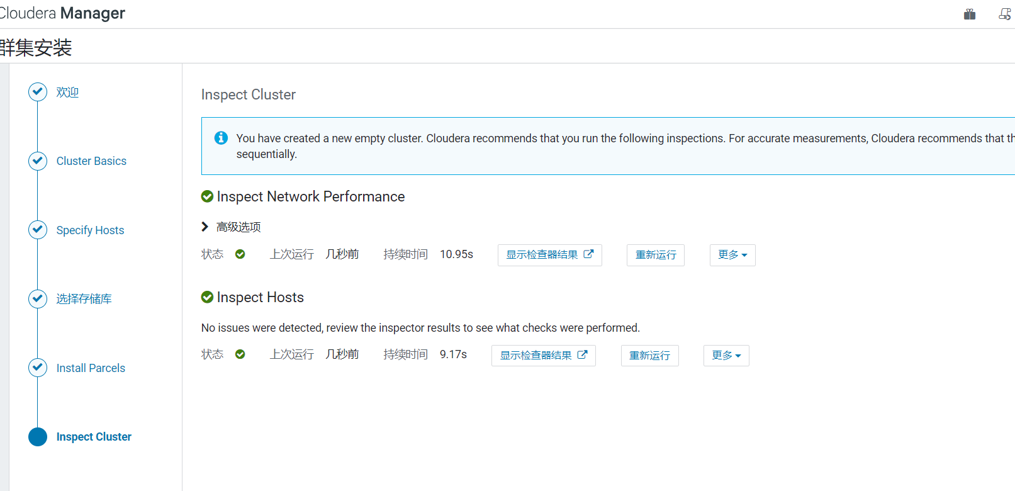This screenshot has height=491, width=1015.
Task: Show inspector results for Network Performance
Action: 549,255
